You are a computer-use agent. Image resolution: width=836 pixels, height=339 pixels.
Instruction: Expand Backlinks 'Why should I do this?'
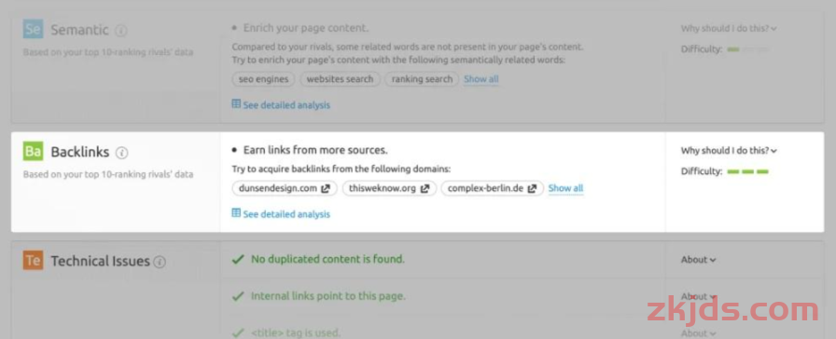tap(729, 151)
